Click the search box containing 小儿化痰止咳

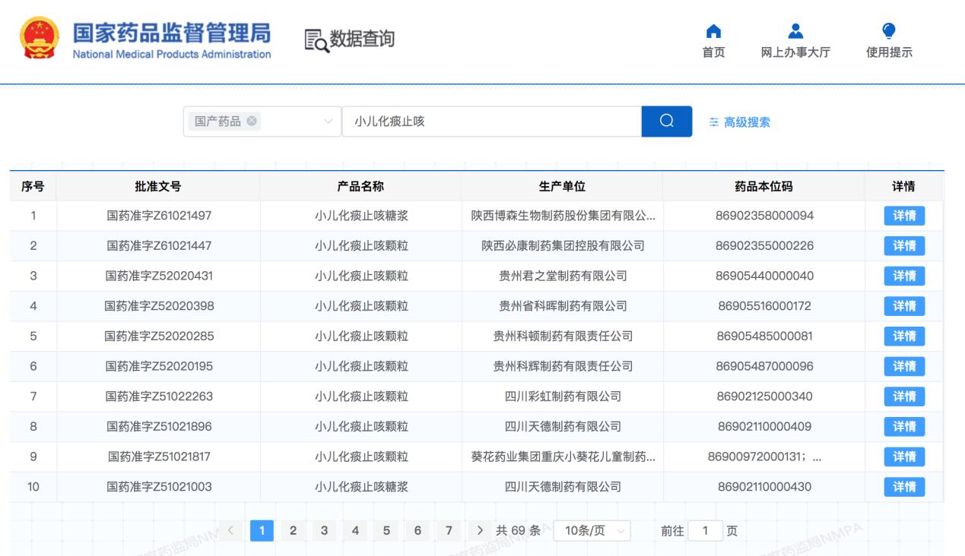click(492, 122)
